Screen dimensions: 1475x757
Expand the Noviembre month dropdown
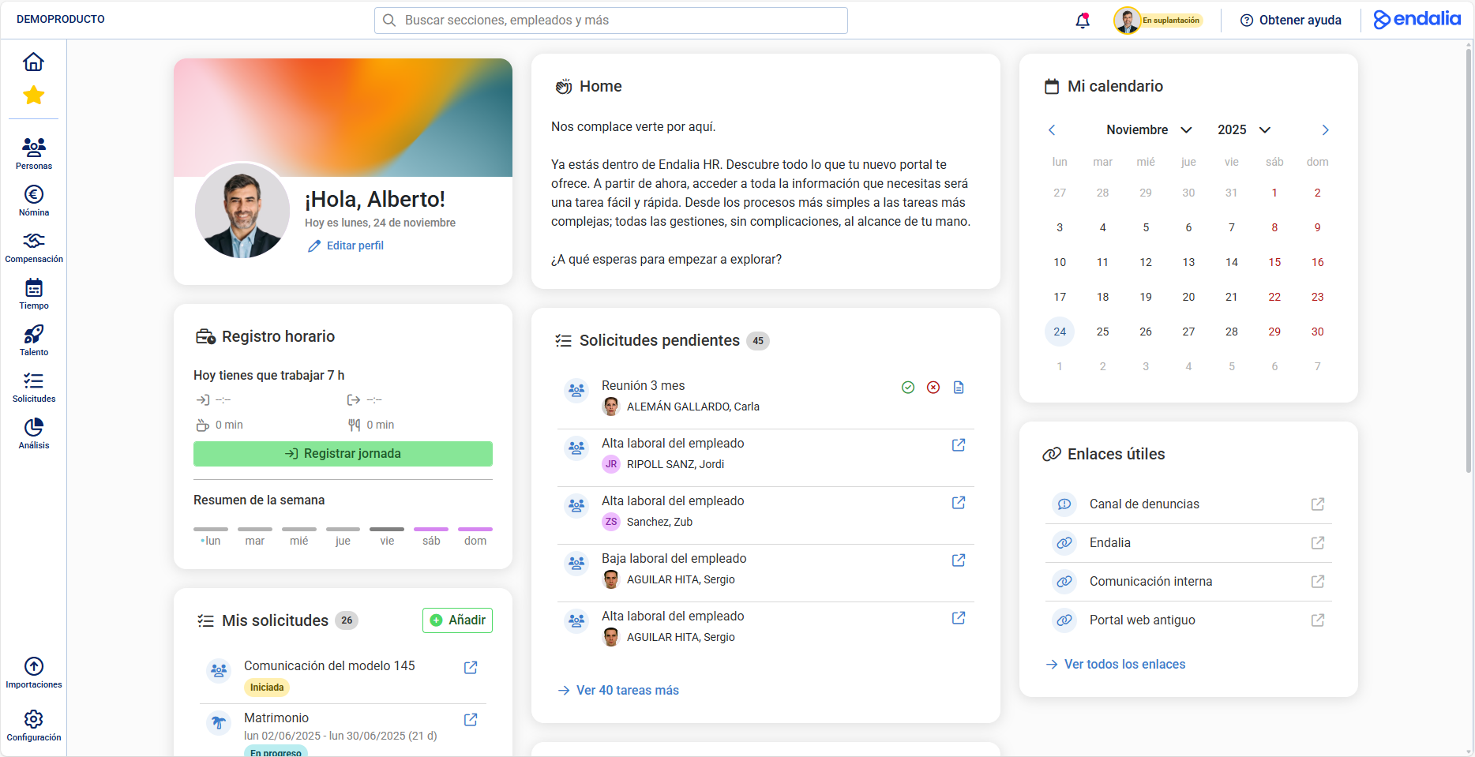coord(1149,130)
